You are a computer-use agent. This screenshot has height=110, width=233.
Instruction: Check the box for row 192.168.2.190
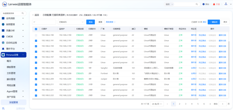coord(36,35)
